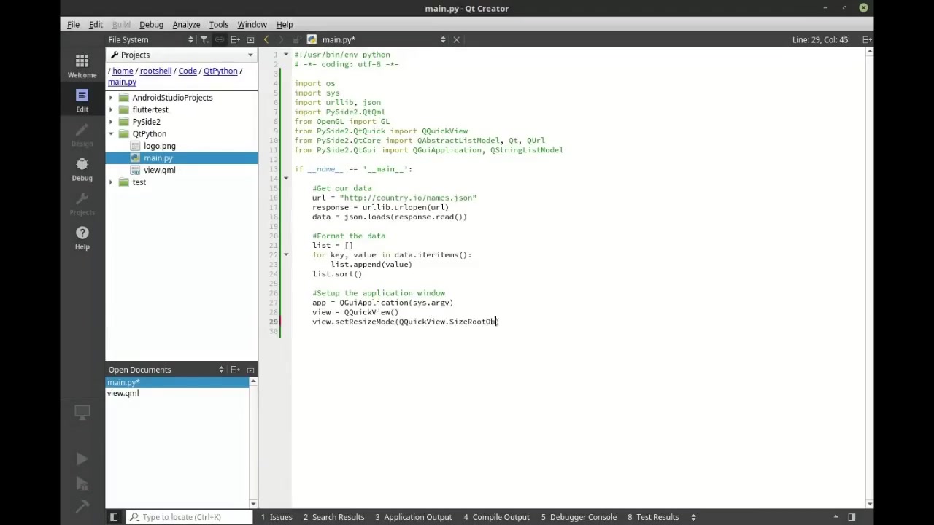Open the Help mode icon
The image size is (934, 525).
[x=82, y=238]
